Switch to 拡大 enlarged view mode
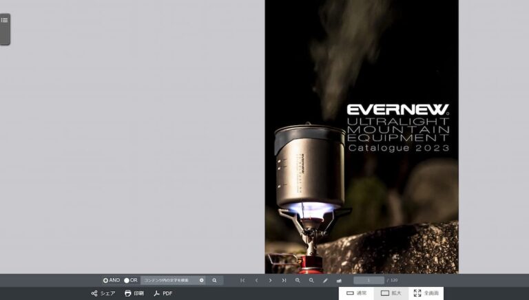This screenshot has width=529, height=300. point(391,293)
